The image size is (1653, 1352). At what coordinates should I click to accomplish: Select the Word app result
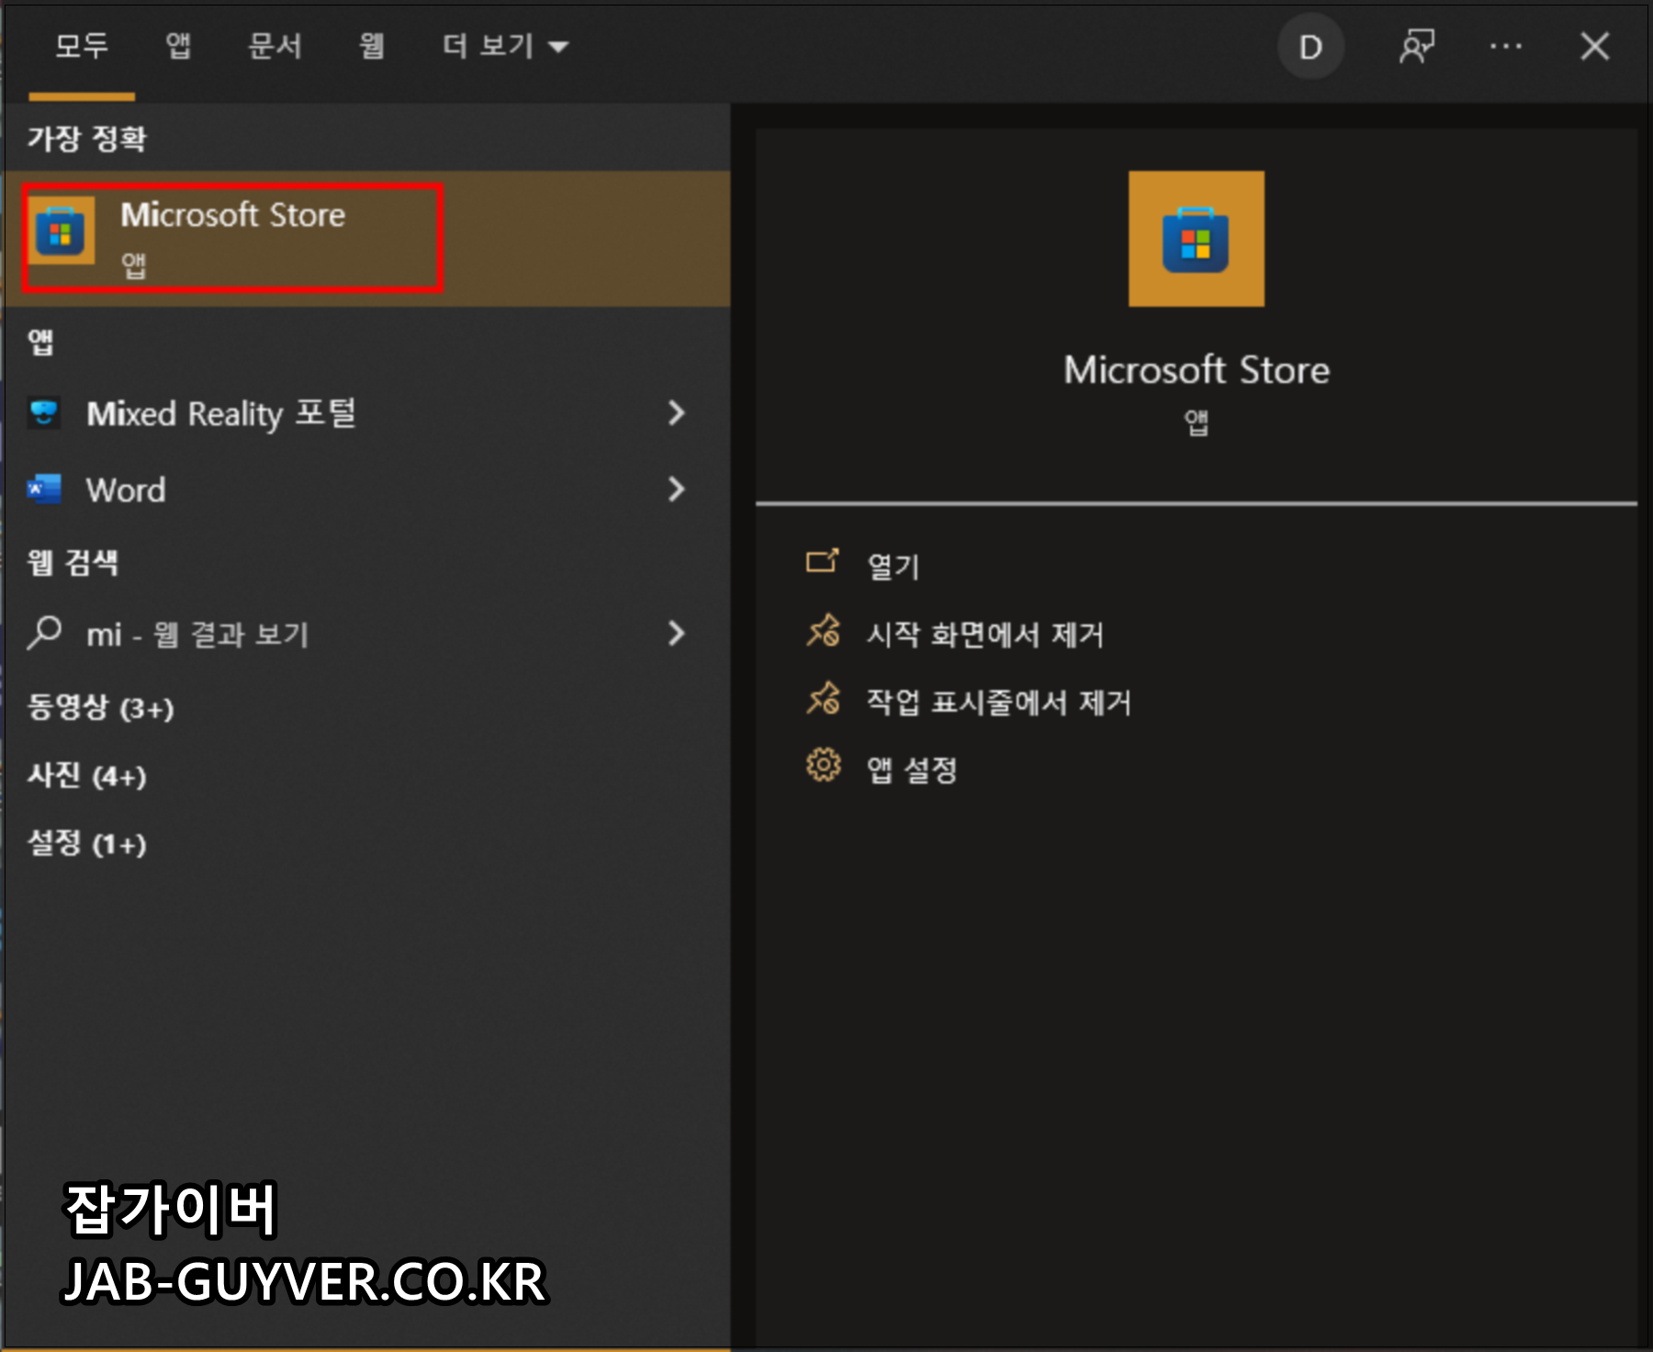coord(367,490)
